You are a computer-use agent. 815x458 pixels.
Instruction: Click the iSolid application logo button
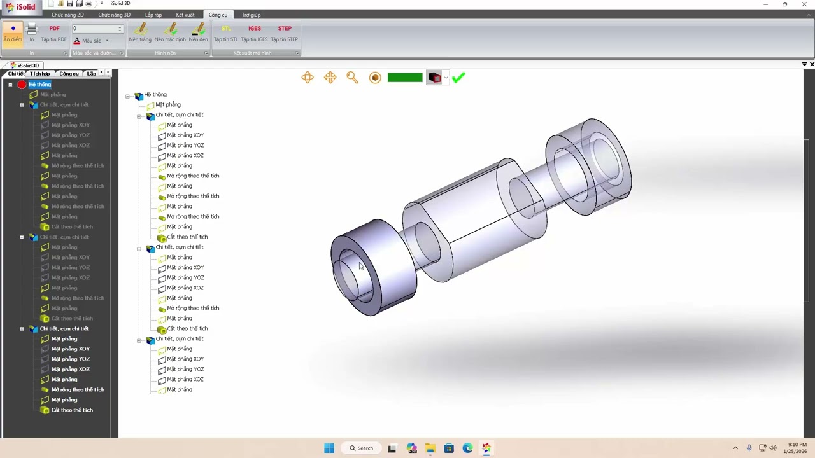[21, 7]
